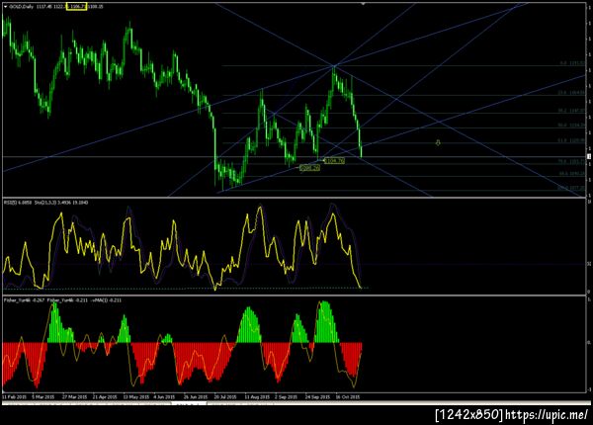Click the 61.8 Fibonacci level label
This screenshot has width=593, height=425.
(572, 140)
